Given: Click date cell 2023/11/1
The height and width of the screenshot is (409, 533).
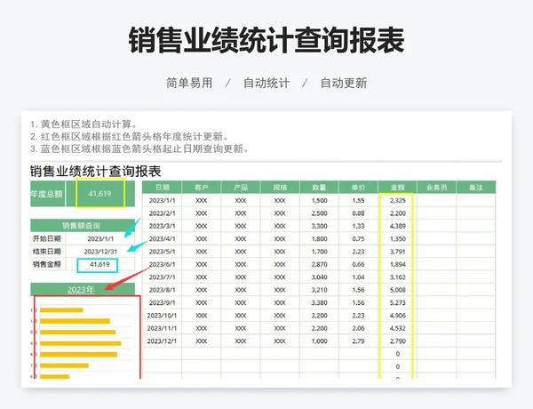Looking at the screenshot, I should point(163,328).
